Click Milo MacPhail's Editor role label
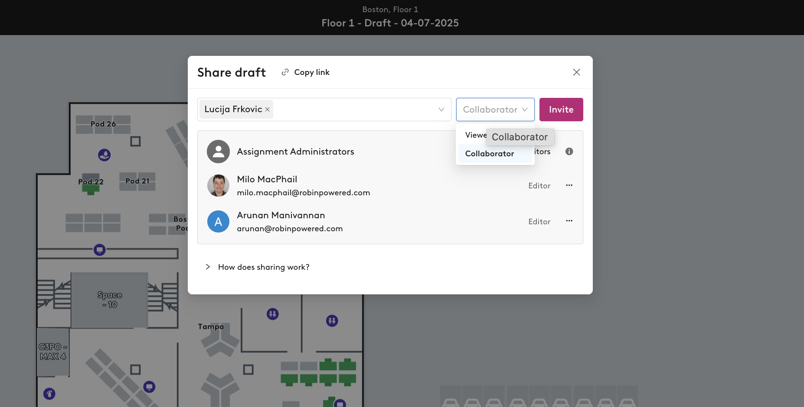The height and width of the screenshot is (407, 804). click(539, 186)
